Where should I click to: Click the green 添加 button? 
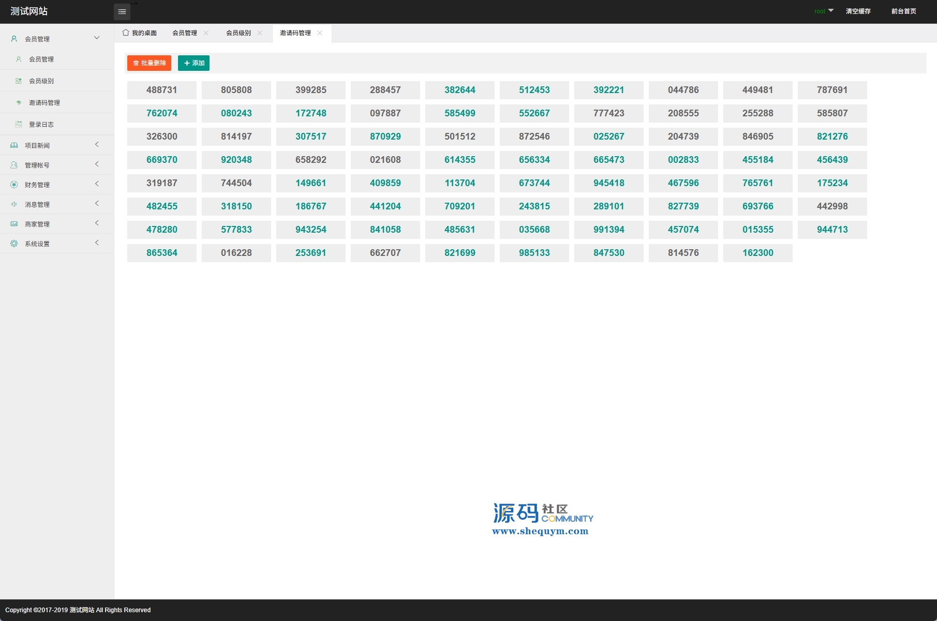(x=194, y=63)
